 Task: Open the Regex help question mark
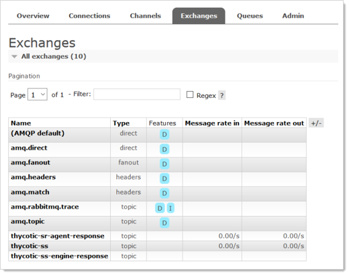click(x=221, y=95)
